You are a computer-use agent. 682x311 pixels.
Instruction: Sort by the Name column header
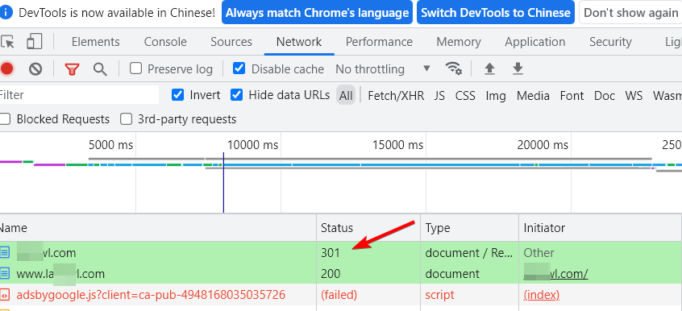(158, 227)
